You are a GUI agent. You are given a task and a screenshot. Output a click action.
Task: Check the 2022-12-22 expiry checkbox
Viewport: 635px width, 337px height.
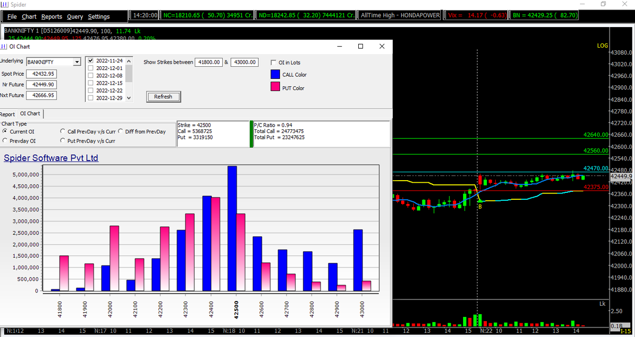click(90, 91)
